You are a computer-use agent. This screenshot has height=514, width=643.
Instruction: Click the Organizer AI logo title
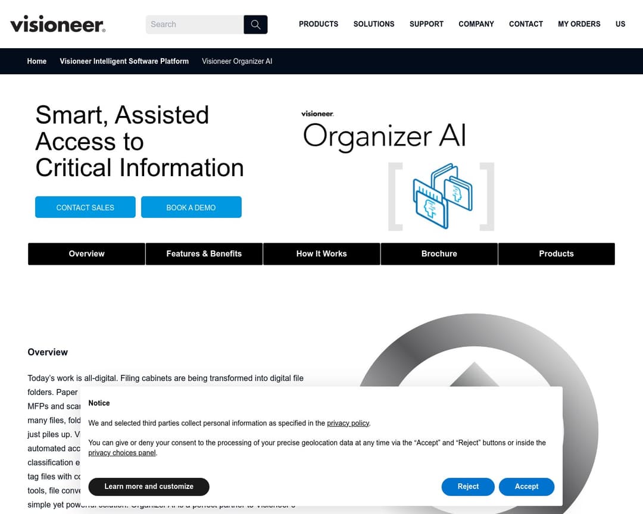point(384,131)
